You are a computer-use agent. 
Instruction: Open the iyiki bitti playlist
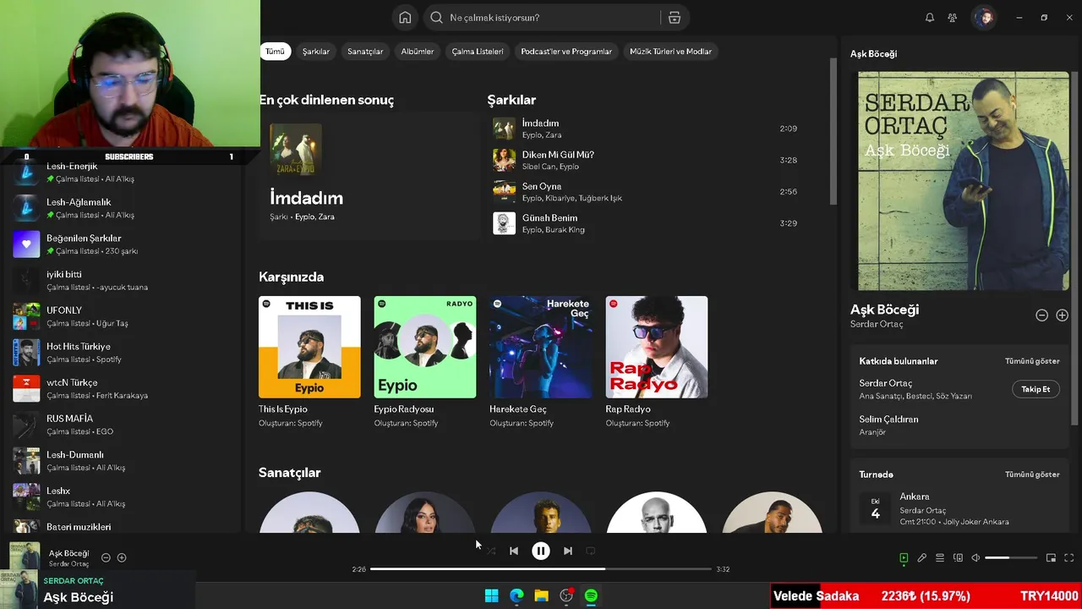click(x=123, y=280)
